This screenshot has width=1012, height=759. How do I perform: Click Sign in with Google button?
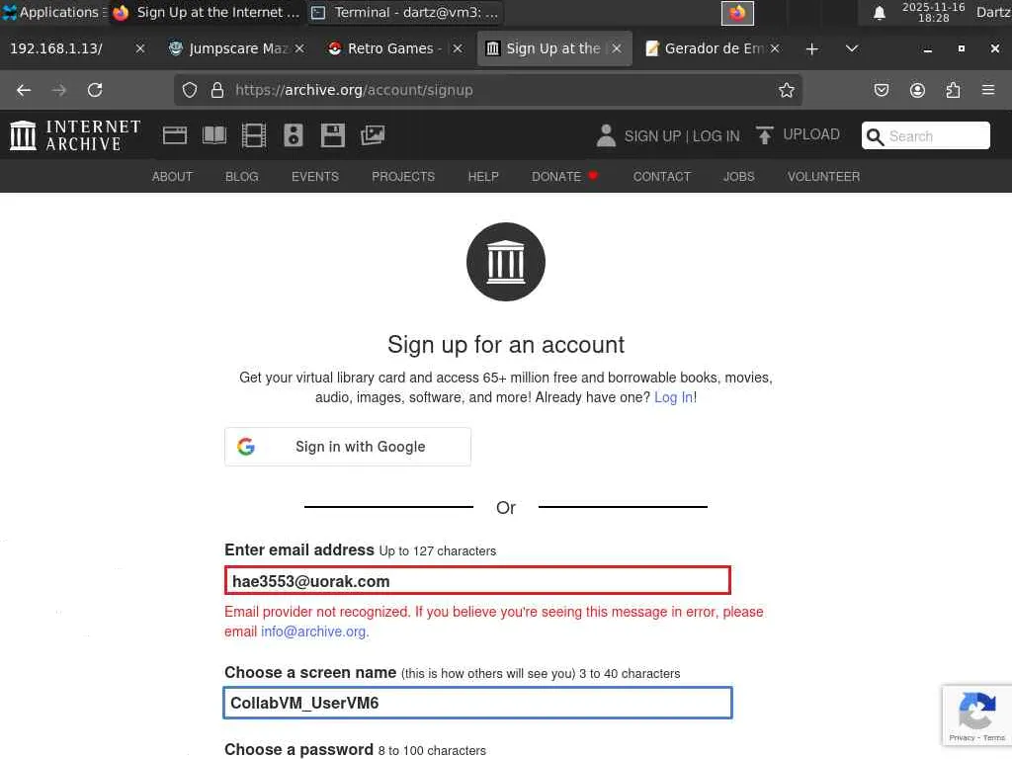pyautogui.click(x=348, y=447)
